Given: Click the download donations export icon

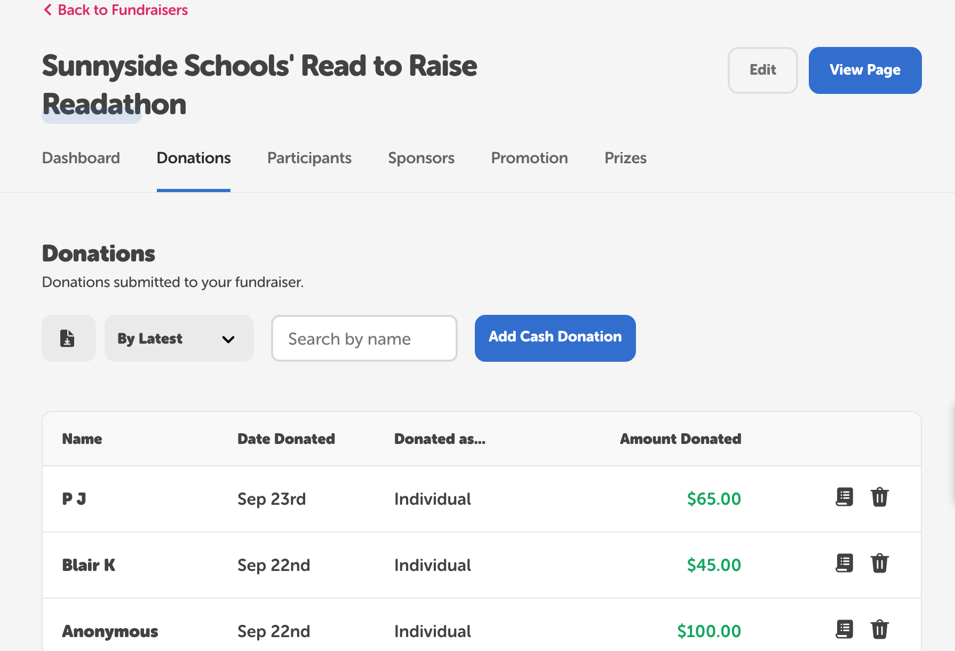Looking at the screenshot, I should click(x=68, y=338).
